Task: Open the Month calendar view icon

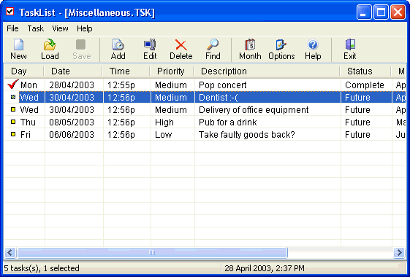Action: [x=250, y=50]
